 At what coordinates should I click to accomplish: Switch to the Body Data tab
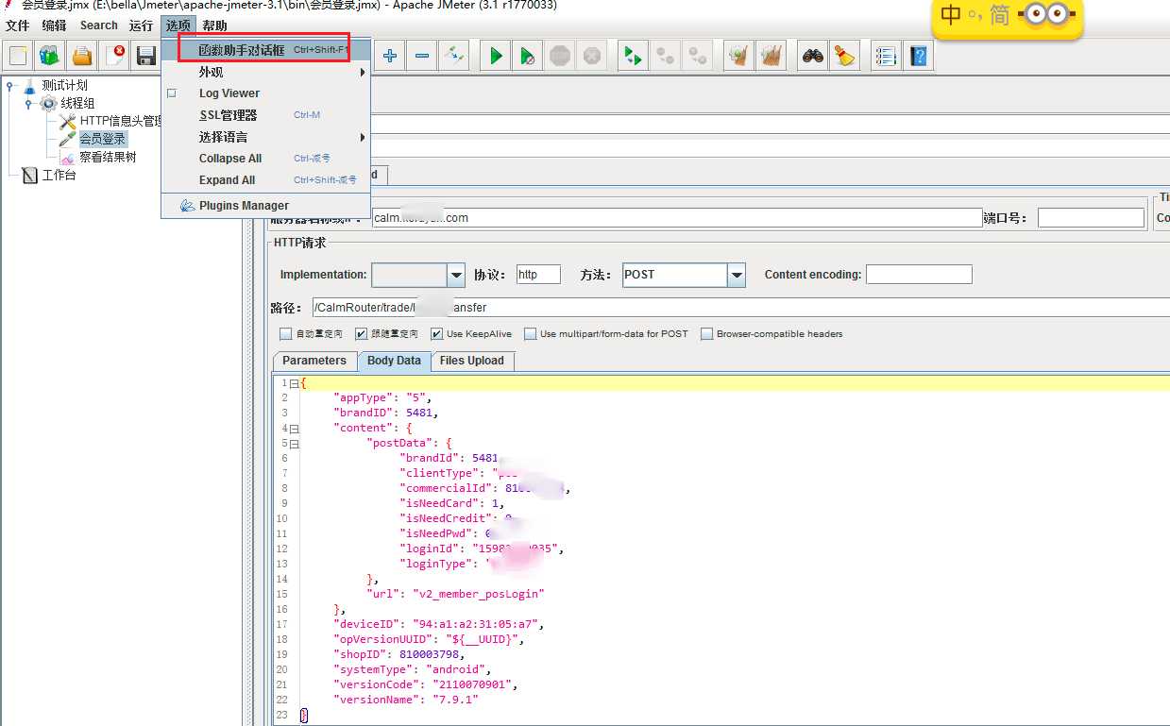pos(394,361)
